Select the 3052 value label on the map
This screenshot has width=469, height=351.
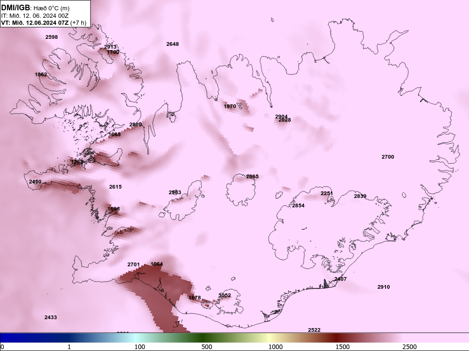tap(225, 295)
